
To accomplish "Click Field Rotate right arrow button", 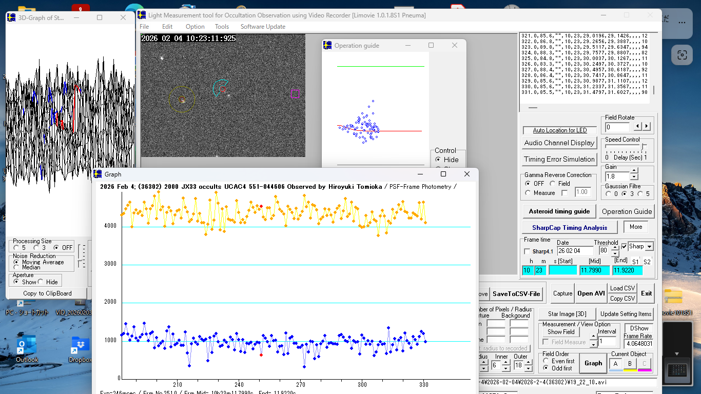I will click(x=646, y=126).
